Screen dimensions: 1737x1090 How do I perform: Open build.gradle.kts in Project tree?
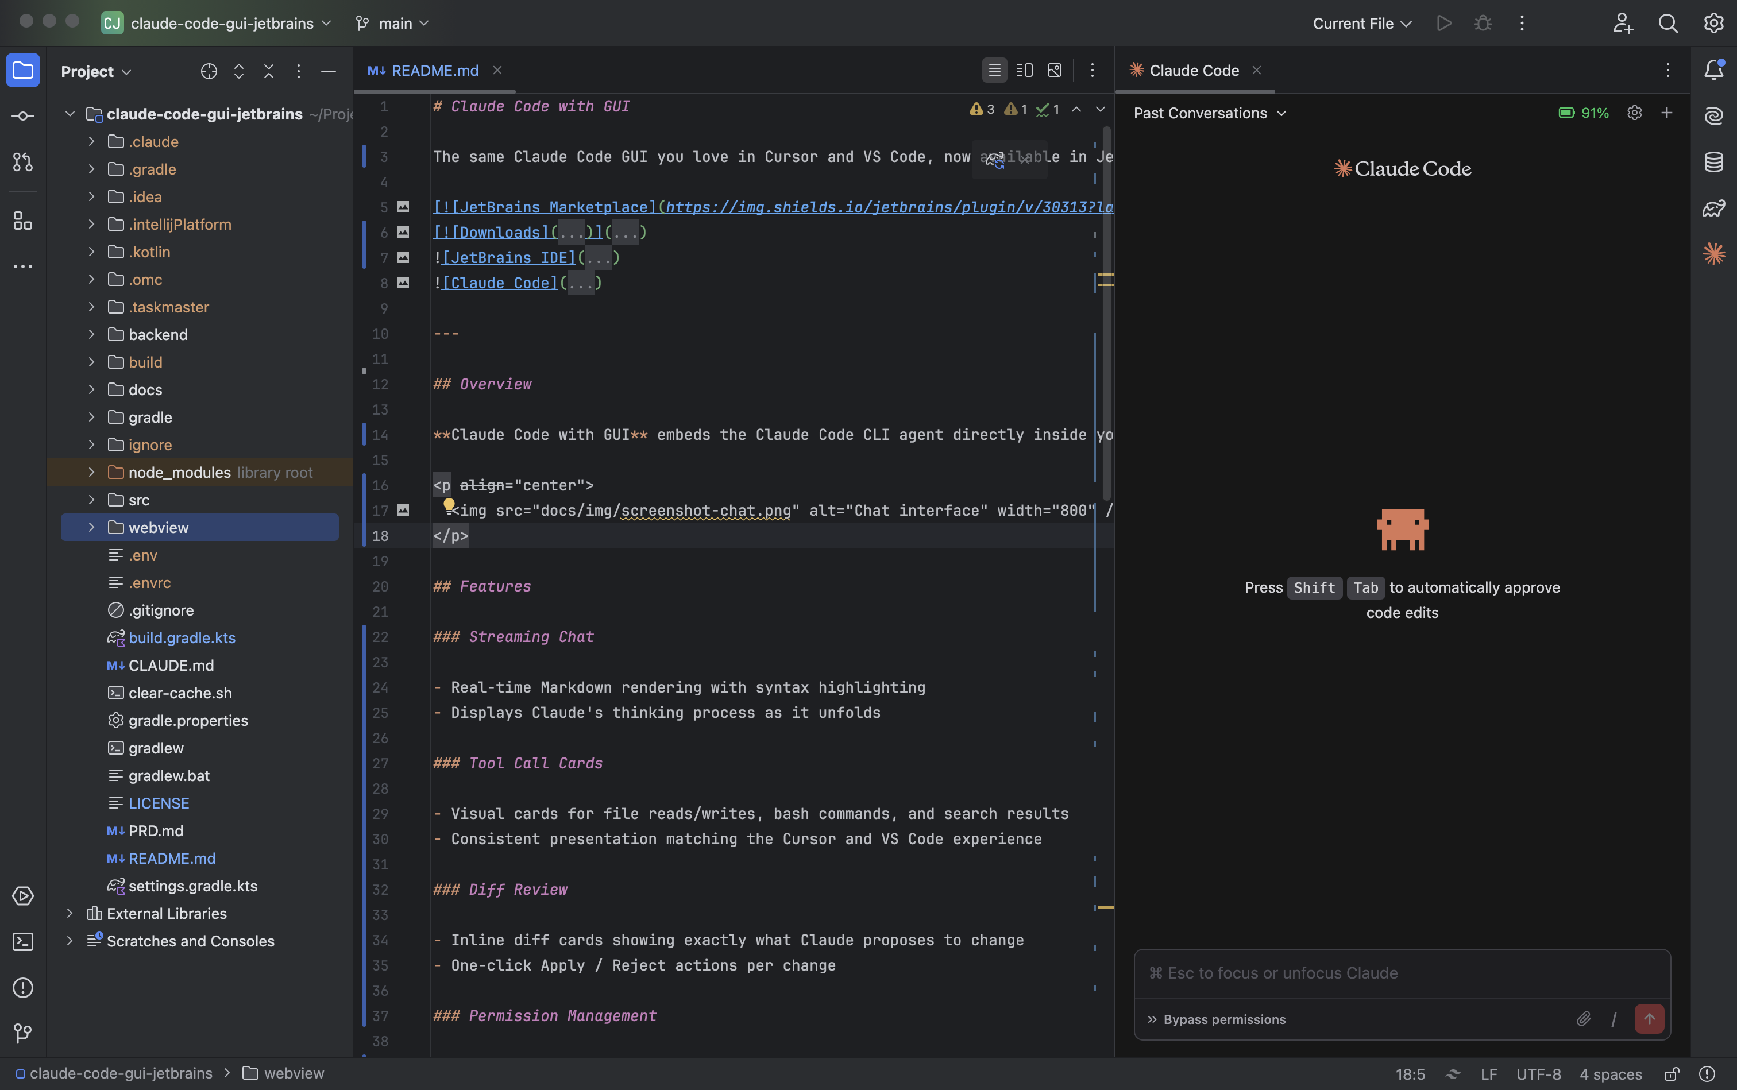[x=182, y=638]
